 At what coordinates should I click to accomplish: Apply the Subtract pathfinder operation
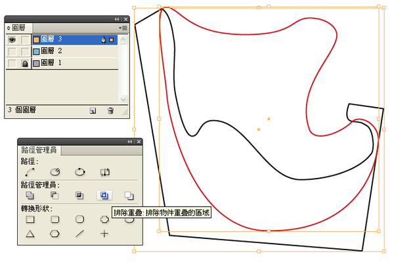tap(55, 196)
